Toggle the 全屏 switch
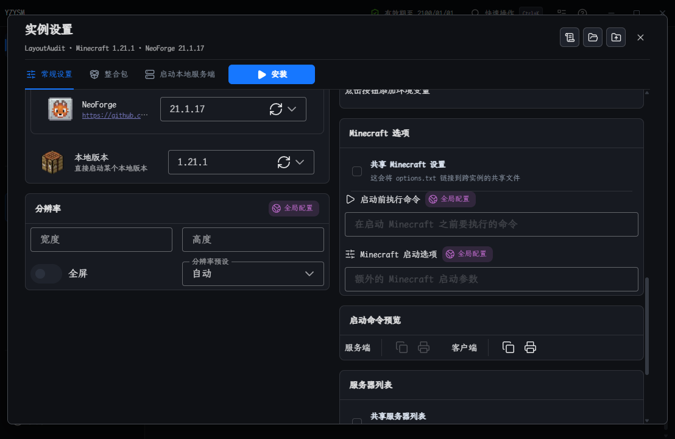Viewport: 675px width, 439px height. 46,274
